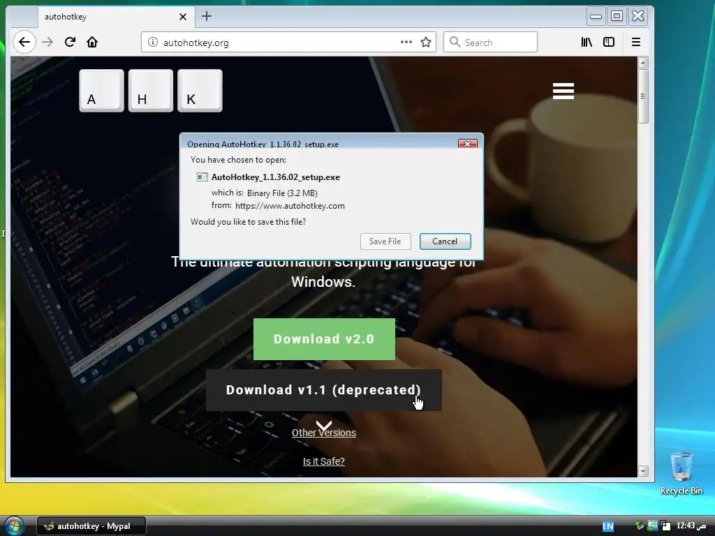Click the EN language indicator
This screenshot has height=536, width=715.
point(608,526)
